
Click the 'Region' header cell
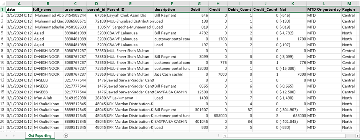point(349,10)
